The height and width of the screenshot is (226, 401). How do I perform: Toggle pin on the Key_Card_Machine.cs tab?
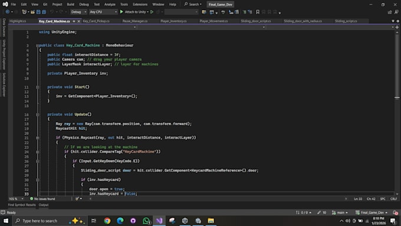tap(74, 21)
